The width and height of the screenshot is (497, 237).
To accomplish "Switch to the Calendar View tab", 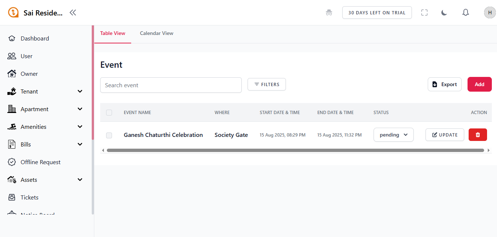I will [157, 33].
